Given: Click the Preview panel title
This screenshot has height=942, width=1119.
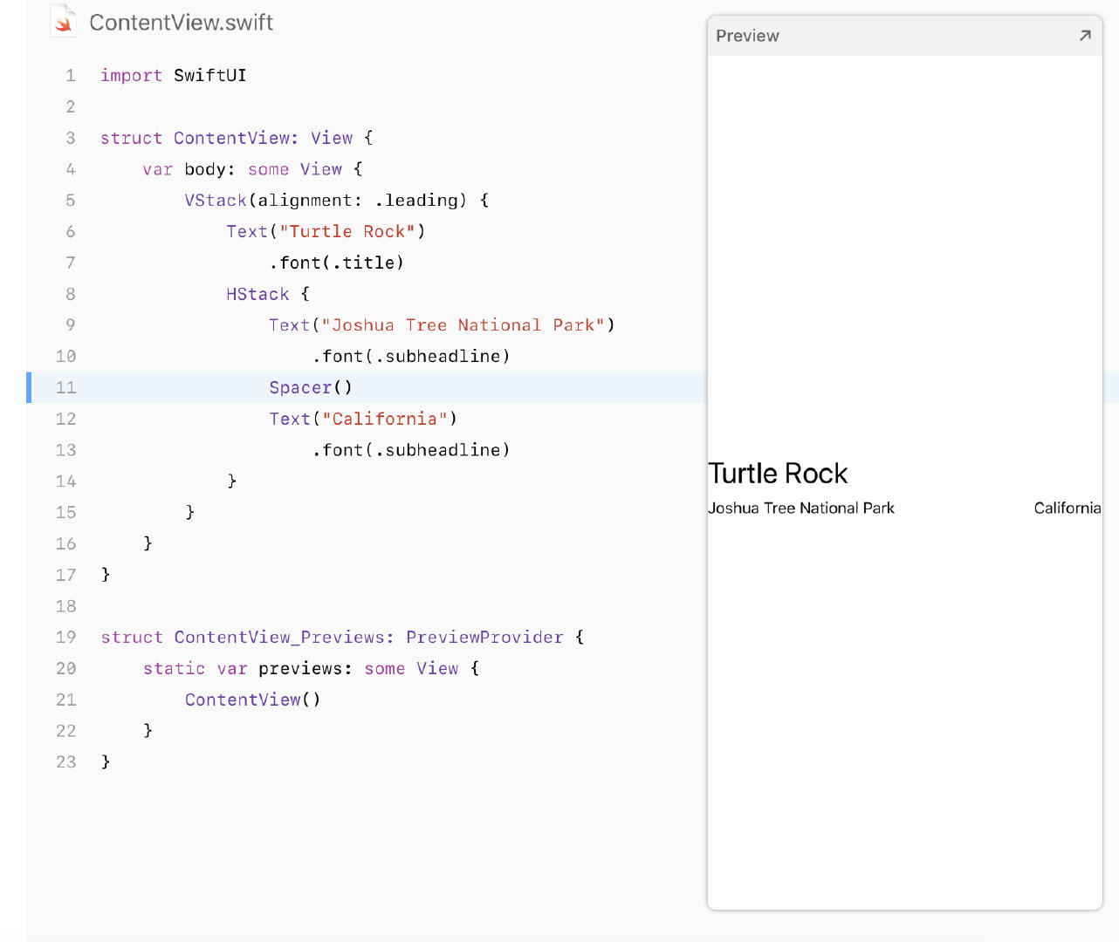Looking at the screenshot, I should point(747,36).
